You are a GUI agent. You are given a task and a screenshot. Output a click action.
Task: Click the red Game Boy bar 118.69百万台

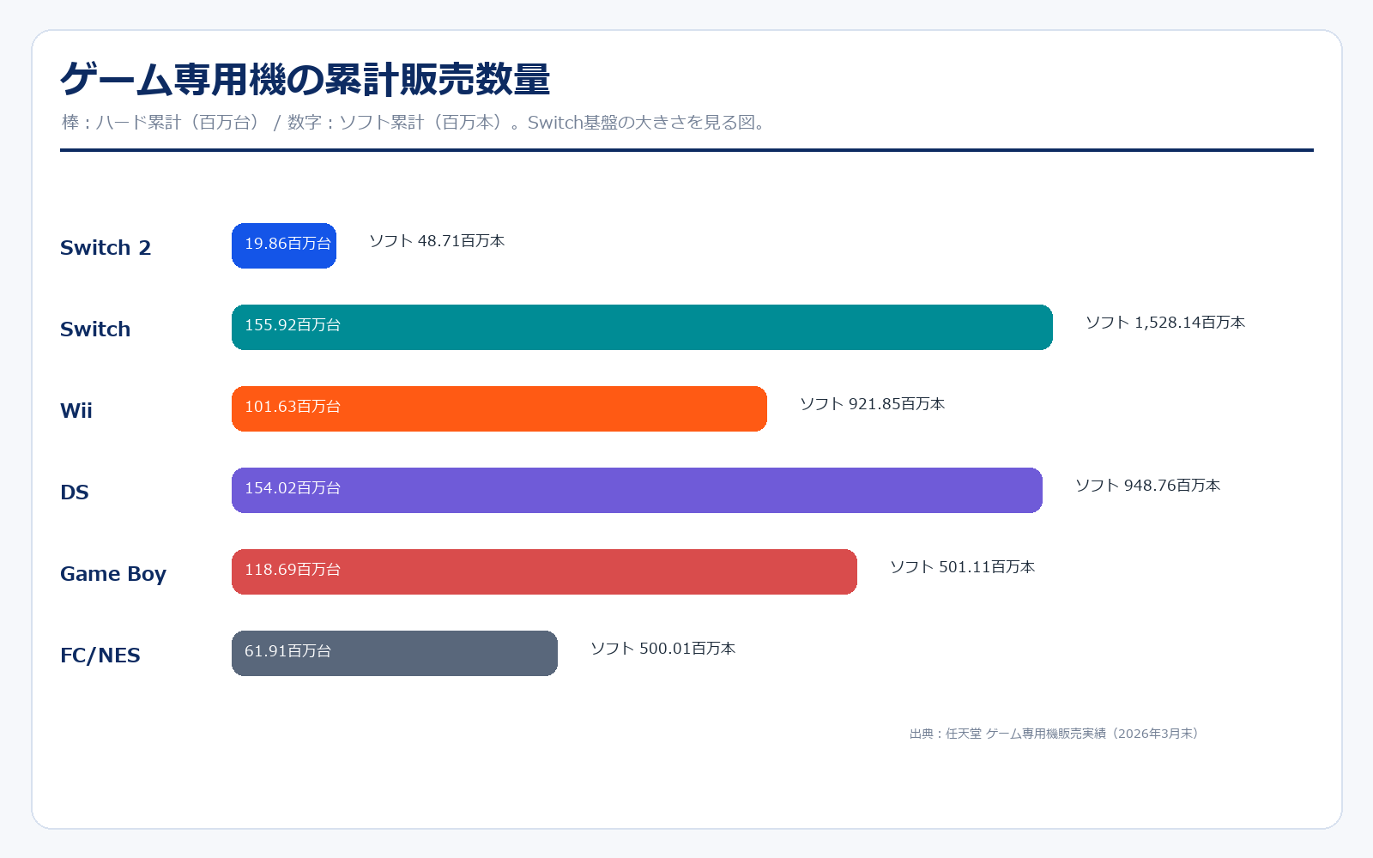(x=544, y=571)
